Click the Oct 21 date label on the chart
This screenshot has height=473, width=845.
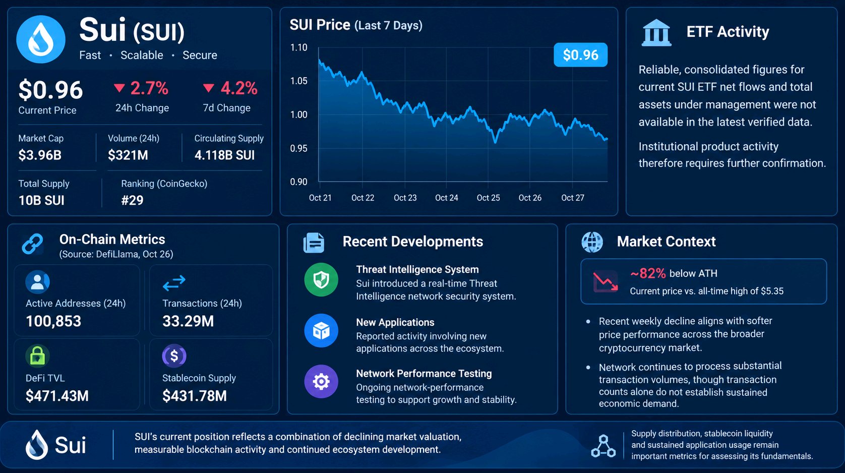point(320,198)
